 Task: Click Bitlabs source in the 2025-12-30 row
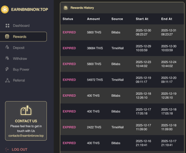coord(116,32)
